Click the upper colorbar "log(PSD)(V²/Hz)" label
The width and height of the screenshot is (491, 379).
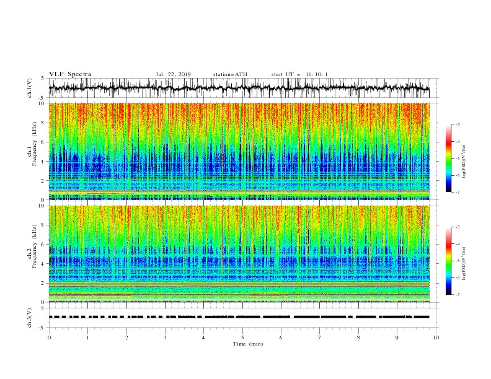[464, 162]
